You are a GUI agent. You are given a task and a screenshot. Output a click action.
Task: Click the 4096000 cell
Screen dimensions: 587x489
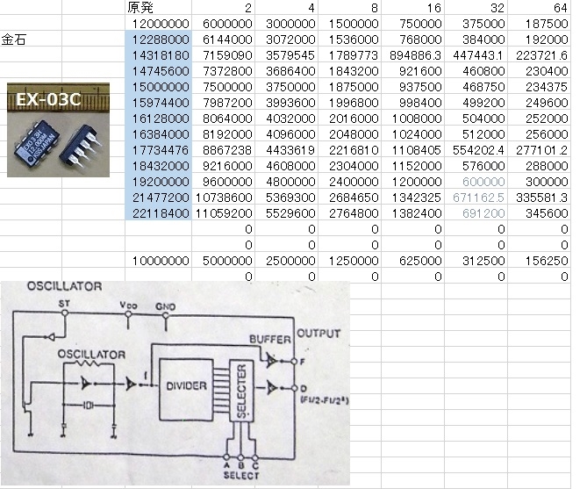click(x=286, y=134)
